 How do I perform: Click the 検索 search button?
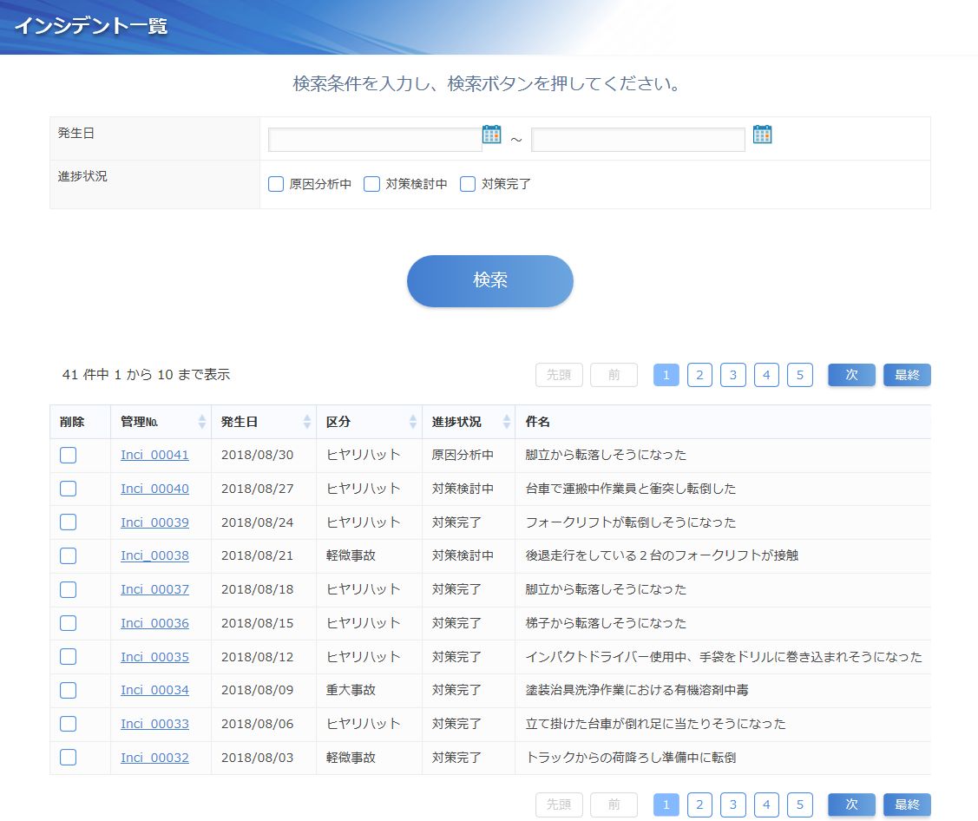click(489, 280)
